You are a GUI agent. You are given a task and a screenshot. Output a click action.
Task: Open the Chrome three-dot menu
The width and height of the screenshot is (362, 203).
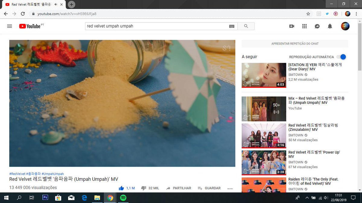[356, 14]
